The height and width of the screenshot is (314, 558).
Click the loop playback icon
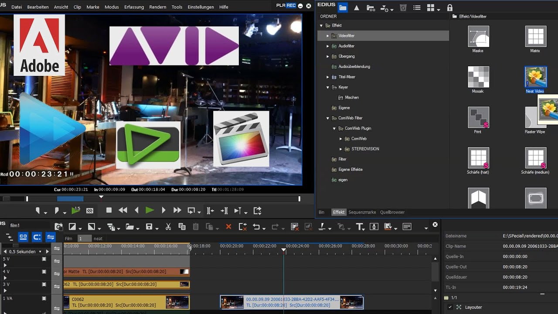pyautogui.click(x=191, y=211)
